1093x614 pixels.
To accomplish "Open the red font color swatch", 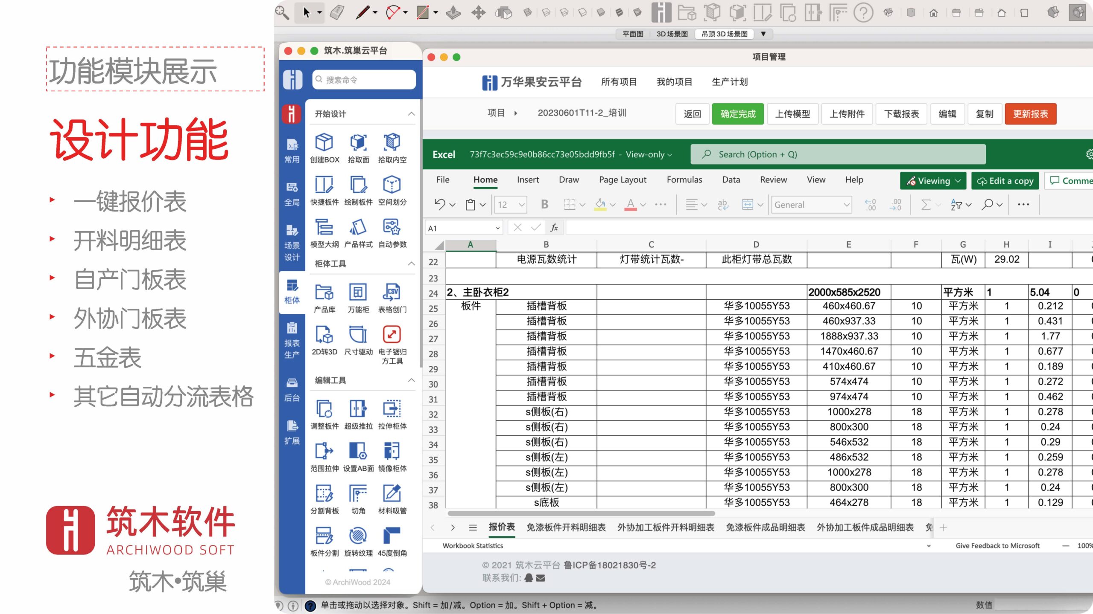I will click(632, 205).
